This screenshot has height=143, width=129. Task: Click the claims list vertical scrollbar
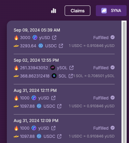124,82
